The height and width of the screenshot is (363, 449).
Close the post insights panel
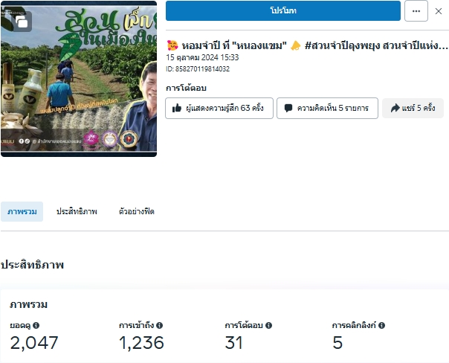pos(440,11)
